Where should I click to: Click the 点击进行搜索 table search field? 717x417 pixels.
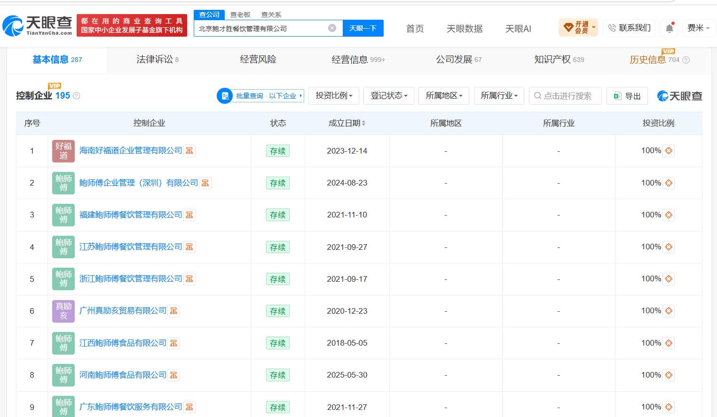click(x=565, y=96)
